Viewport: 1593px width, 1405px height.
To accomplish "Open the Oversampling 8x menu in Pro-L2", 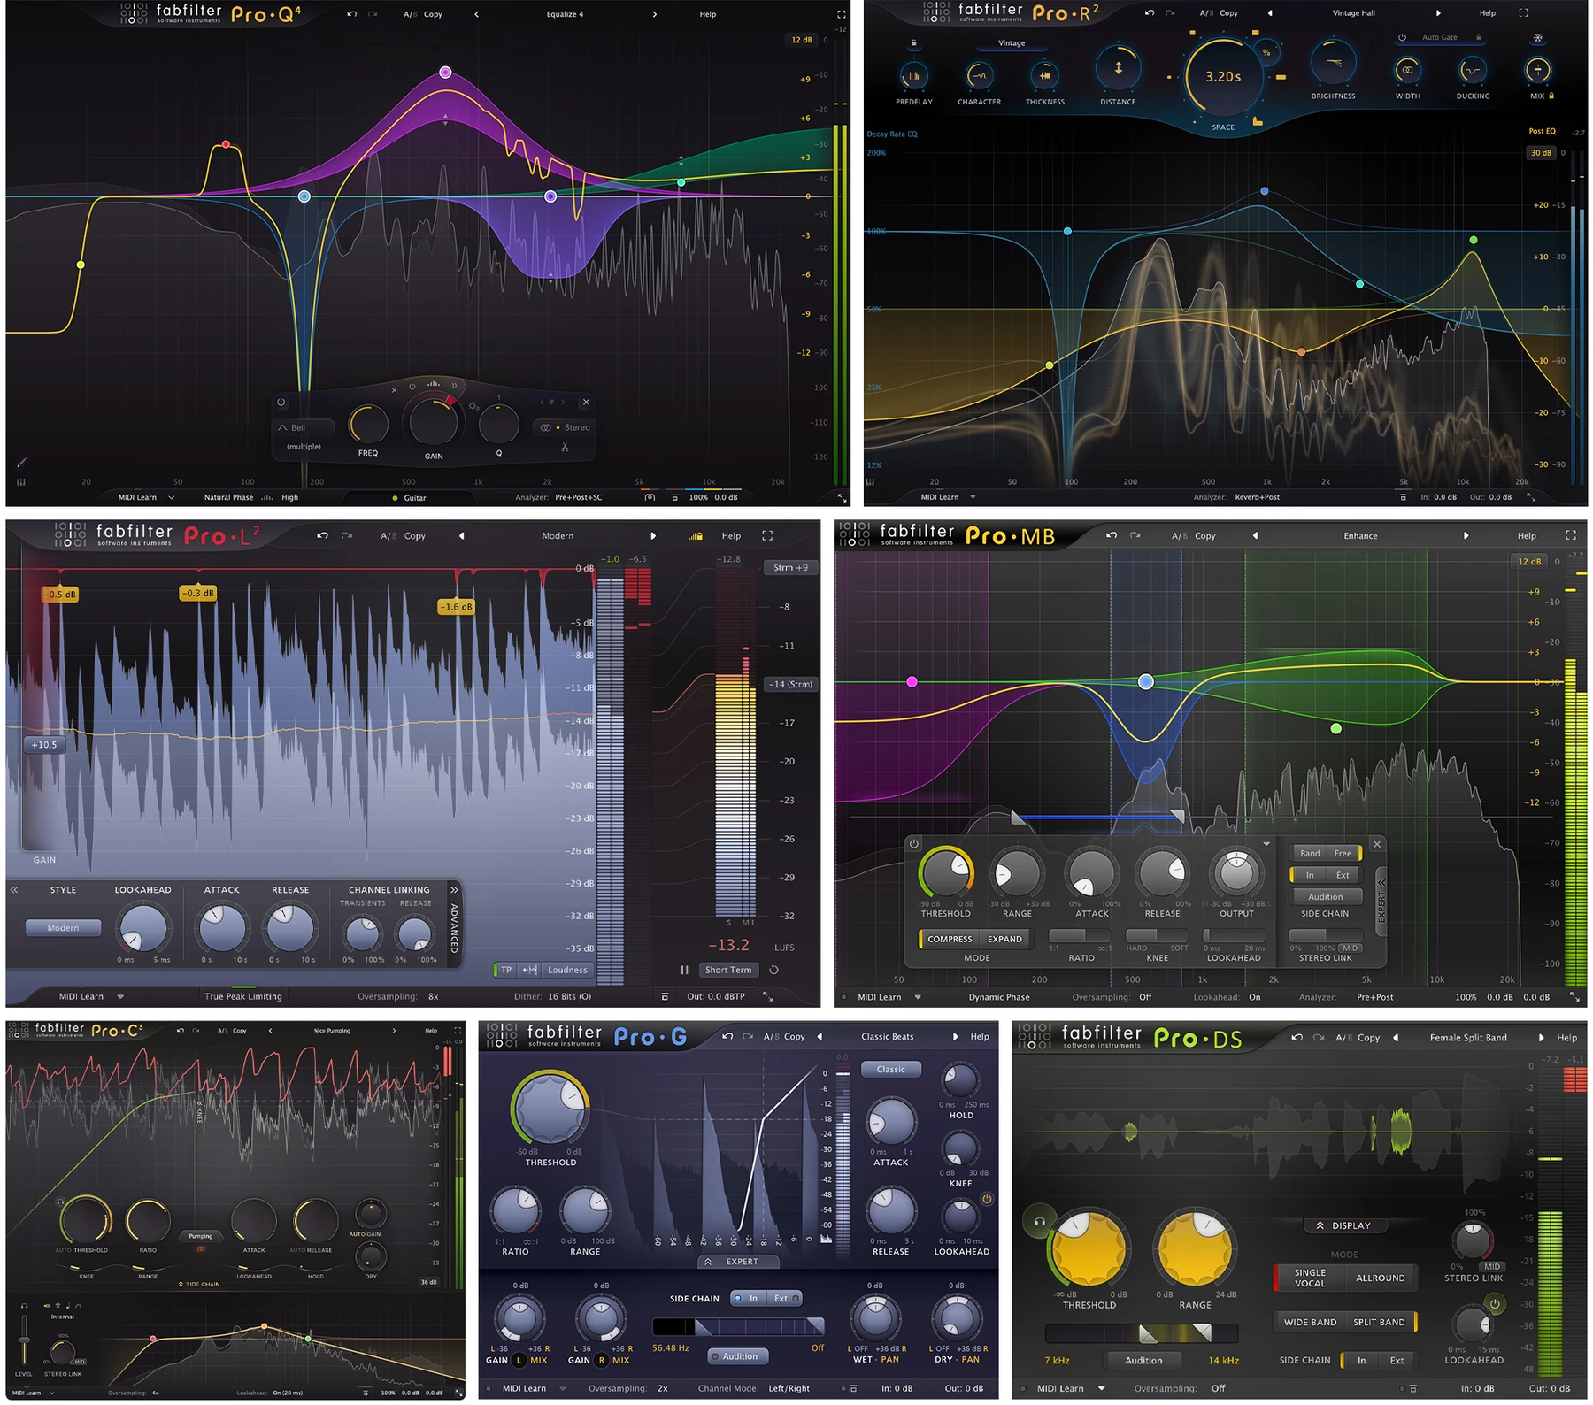I will point(434,996).
